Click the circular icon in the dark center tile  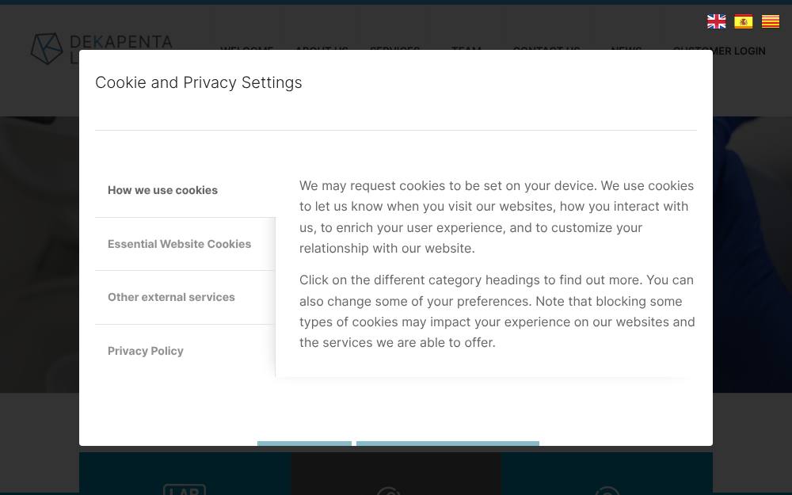(x=388, y=491)
